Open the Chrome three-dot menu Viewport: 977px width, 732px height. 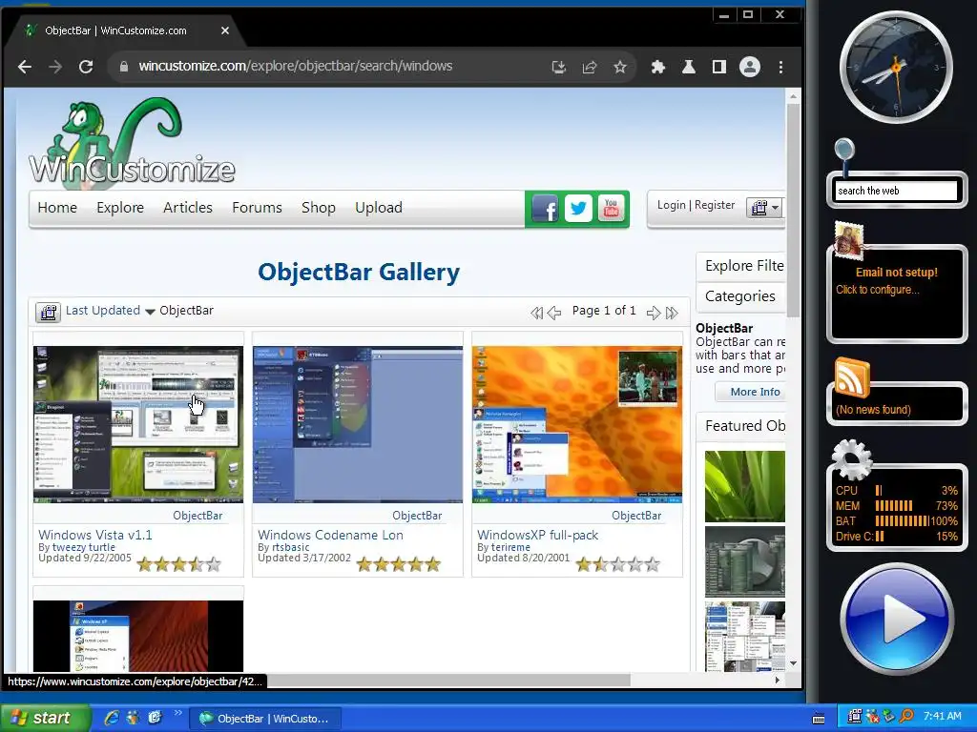(780, 67)
